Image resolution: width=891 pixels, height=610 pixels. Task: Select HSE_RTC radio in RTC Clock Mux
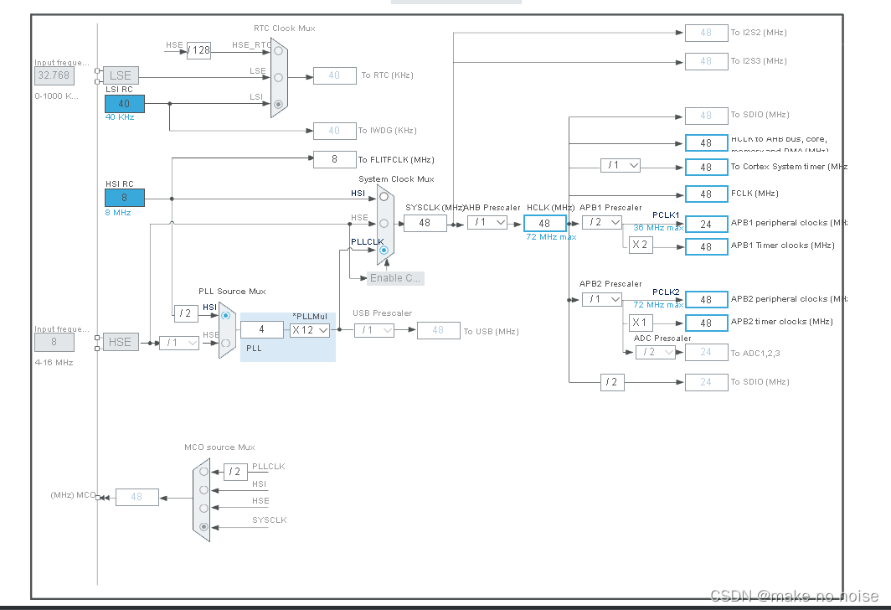(x=278, y=51)
